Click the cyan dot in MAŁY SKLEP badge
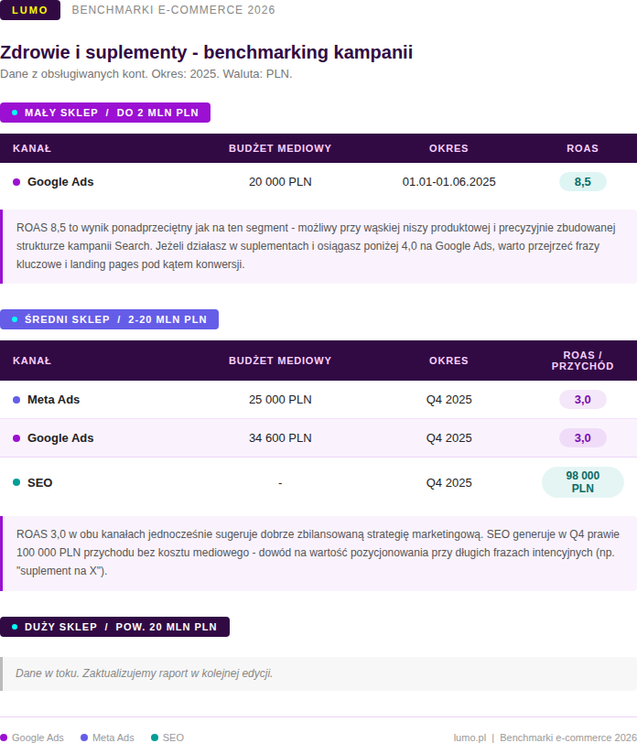This screenshot has height=743, width=637. pos(15,113)
